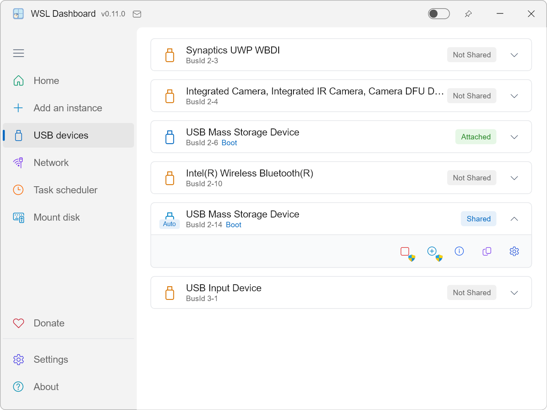Click the Attached status badge for BusId 2-6
Screen dimensions: 547x410
click(x=476, y=137)
